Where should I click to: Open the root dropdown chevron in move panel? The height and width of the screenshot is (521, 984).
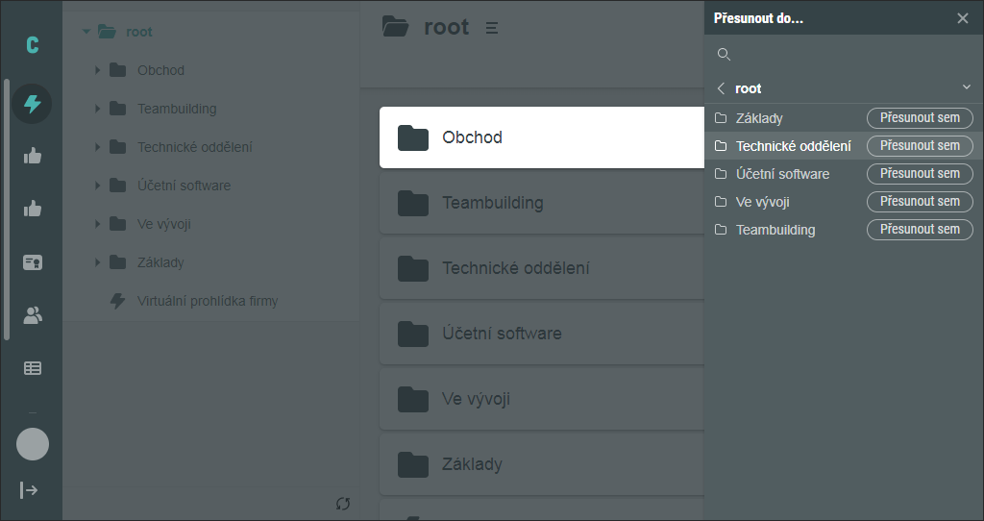(967, 87)
